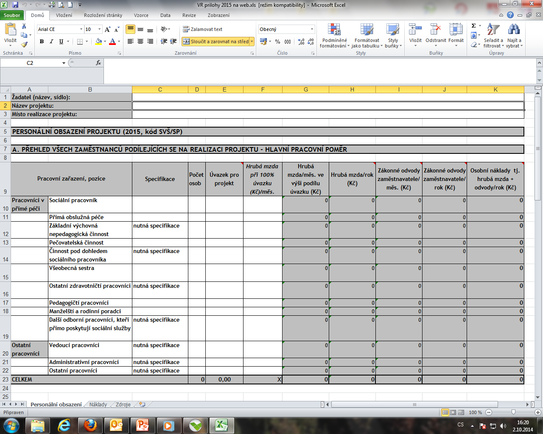Image resolution: width=543 pixels, height=434 pixels.
Task: Click the Save icon in quick access toolbar
Action: [15, 5]
